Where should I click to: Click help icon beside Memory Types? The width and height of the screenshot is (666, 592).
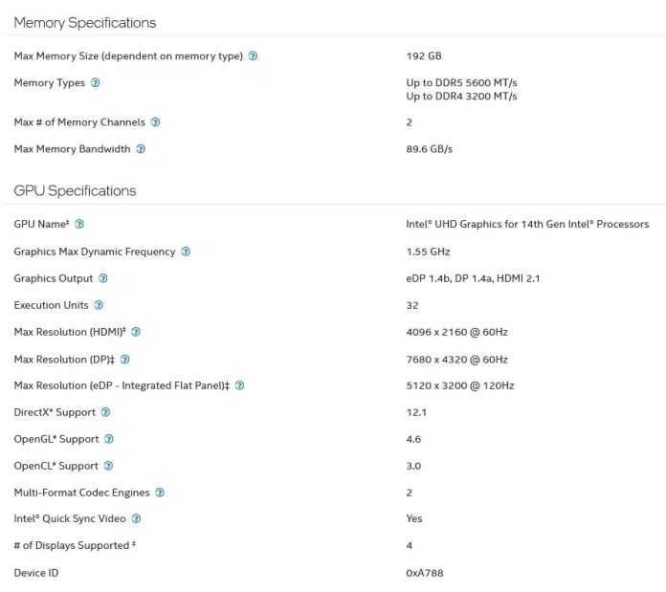pos(95,83)
